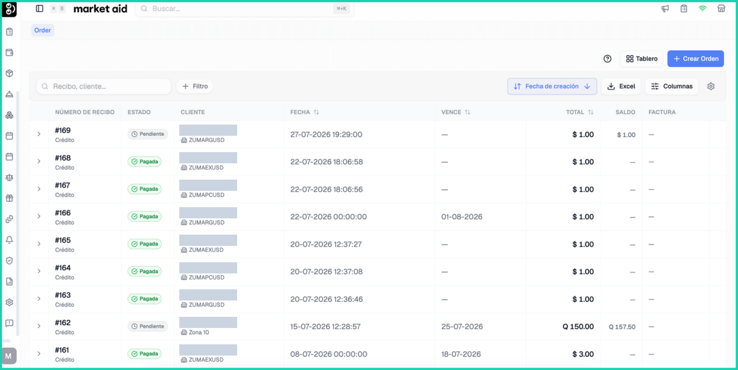Open the store icon in top bar

pyautogui.click(x=721, y=8)
